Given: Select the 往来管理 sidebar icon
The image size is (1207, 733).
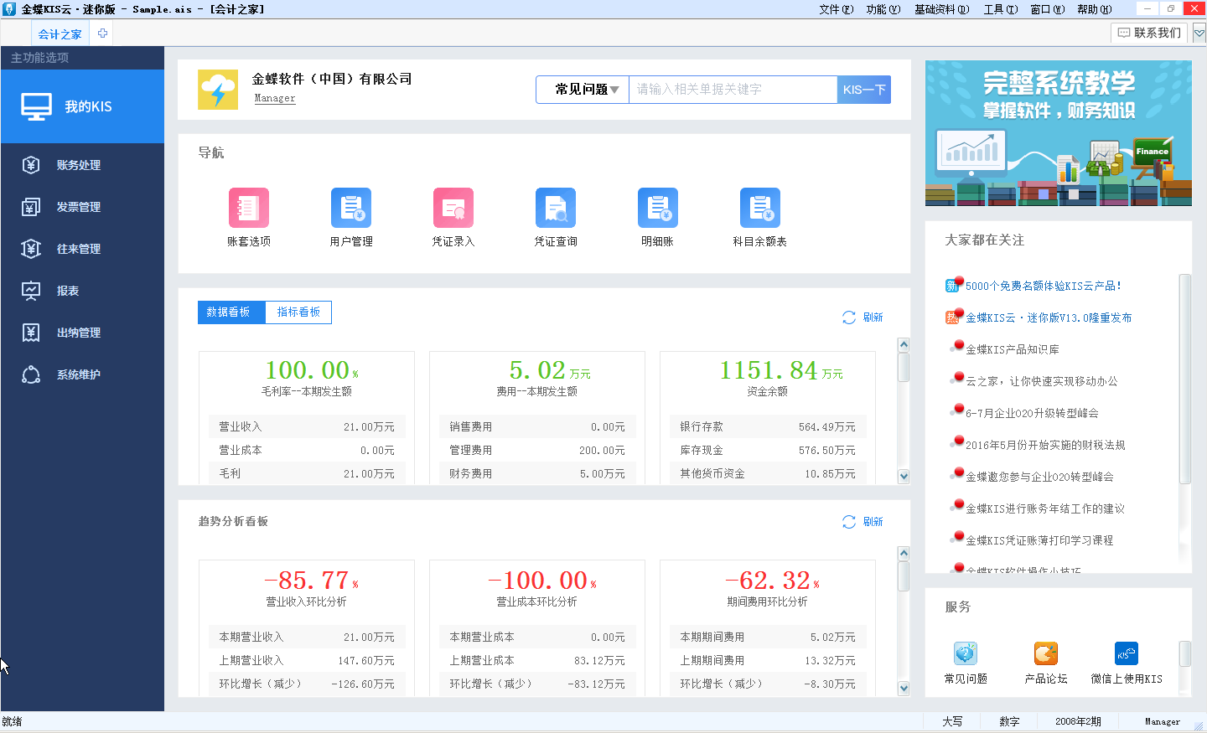Looking at the screenshot, I should (x=31, y=249).
